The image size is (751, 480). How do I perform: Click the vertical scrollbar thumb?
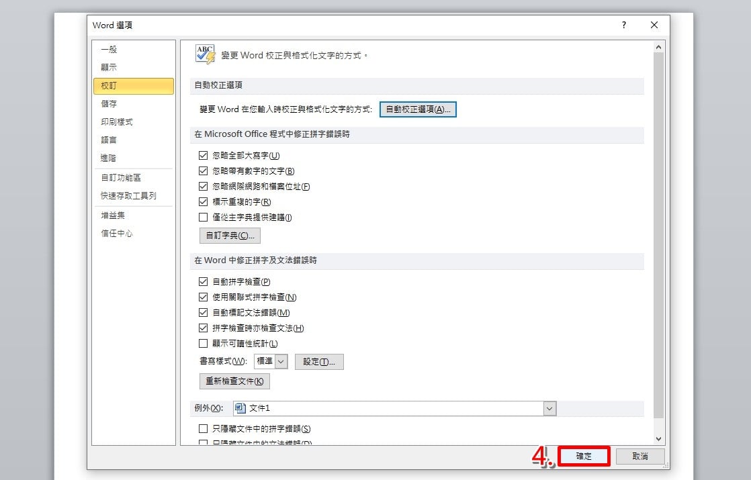click(x=658, y=236)
